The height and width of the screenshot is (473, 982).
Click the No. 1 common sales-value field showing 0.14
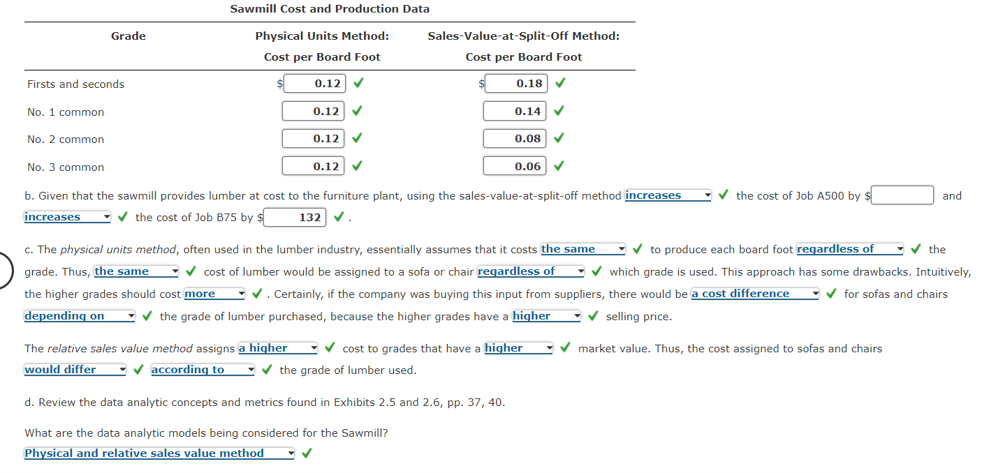[514, 111]
